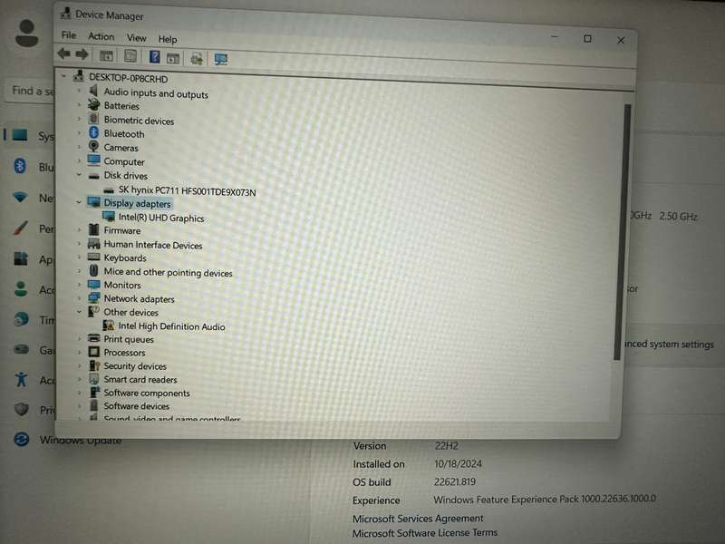The height and width of the screenshot is (544, 725).
Task: Open the Microsoft Software License Terms link
Action: (x=425, y=533)
